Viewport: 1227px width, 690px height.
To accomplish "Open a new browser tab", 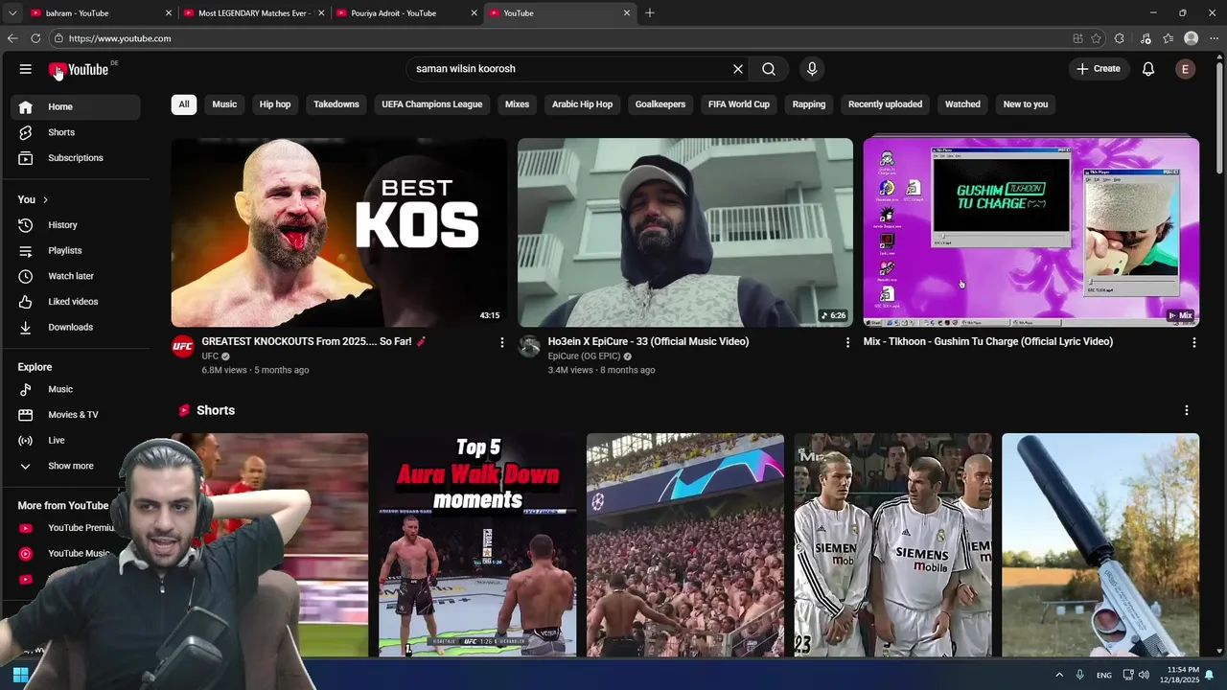I will [x=650, y=13].
